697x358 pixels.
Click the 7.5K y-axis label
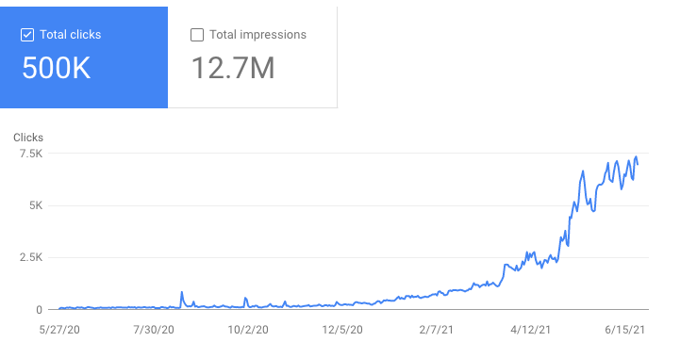point(31,154)
